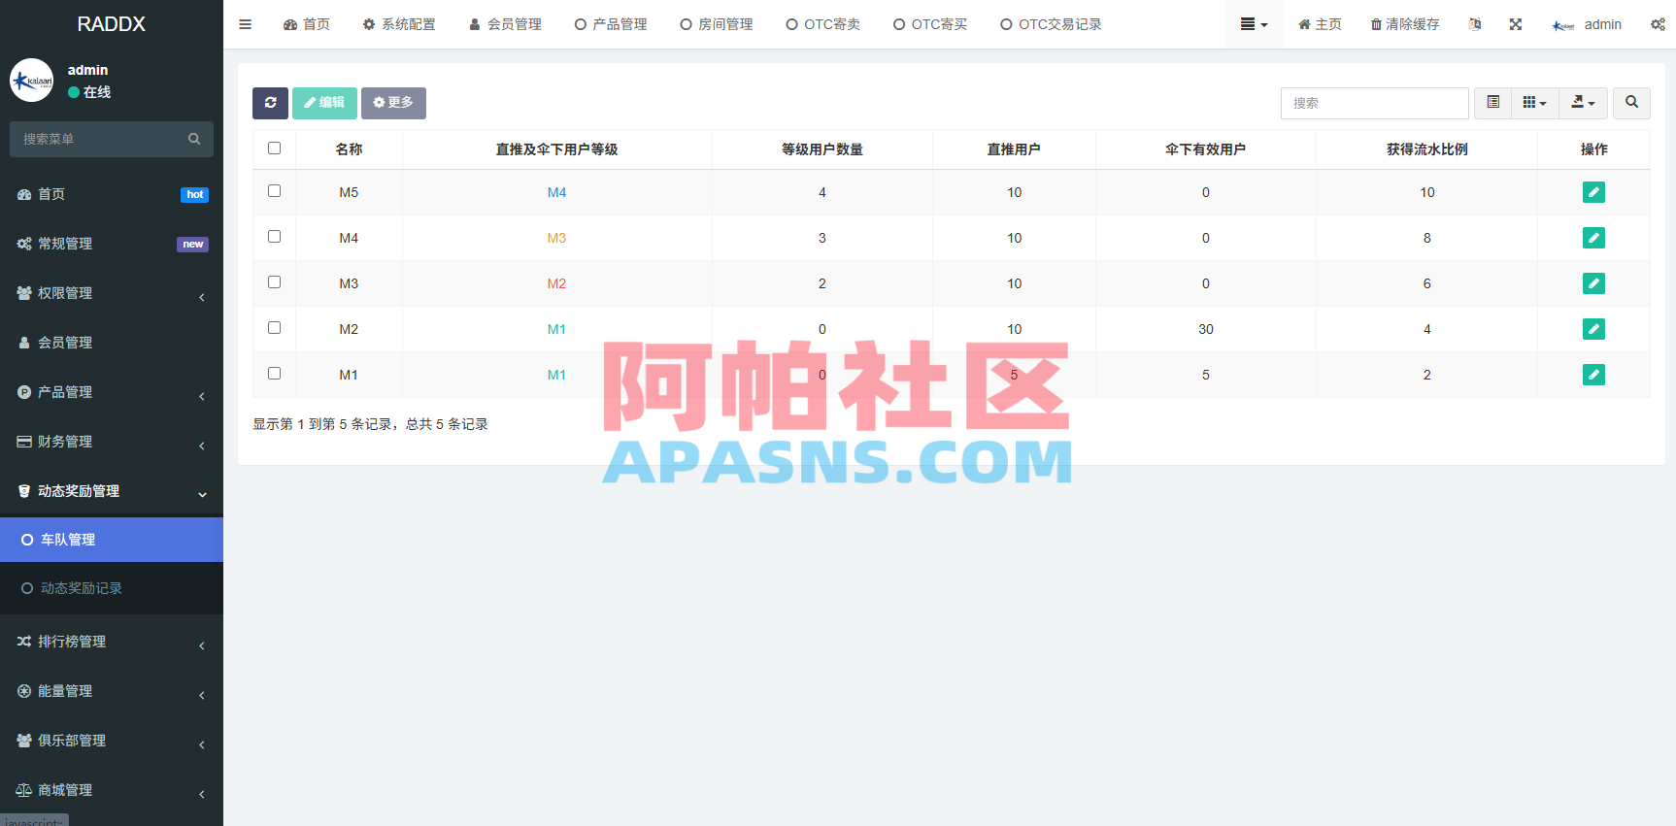Click the RADDX logo title
The height and width of the screenshot is (826, 1676).
(112, 24)
